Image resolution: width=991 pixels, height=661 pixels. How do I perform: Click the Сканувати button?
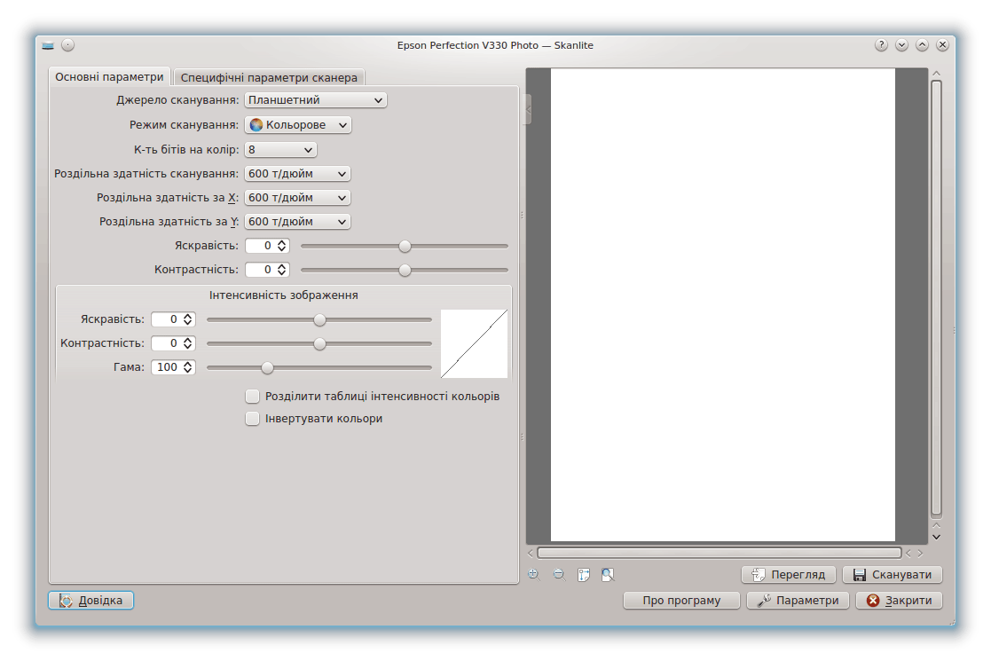tap(892, 574)
